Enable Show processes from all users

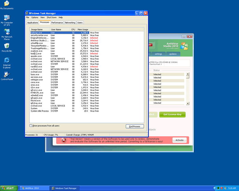[x=31, y=126]
